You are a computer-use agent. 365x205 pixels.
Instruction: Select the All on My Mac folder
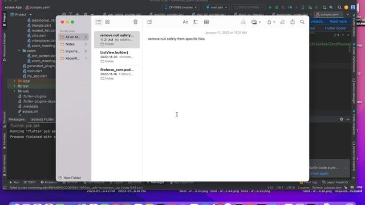coord(74,37)
